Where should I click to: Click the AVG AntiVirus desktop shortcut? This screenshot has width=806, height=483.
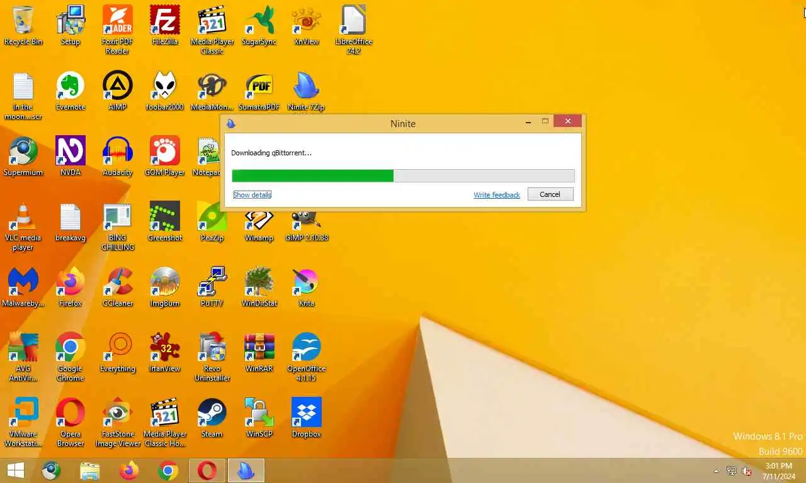click(23, 357)
